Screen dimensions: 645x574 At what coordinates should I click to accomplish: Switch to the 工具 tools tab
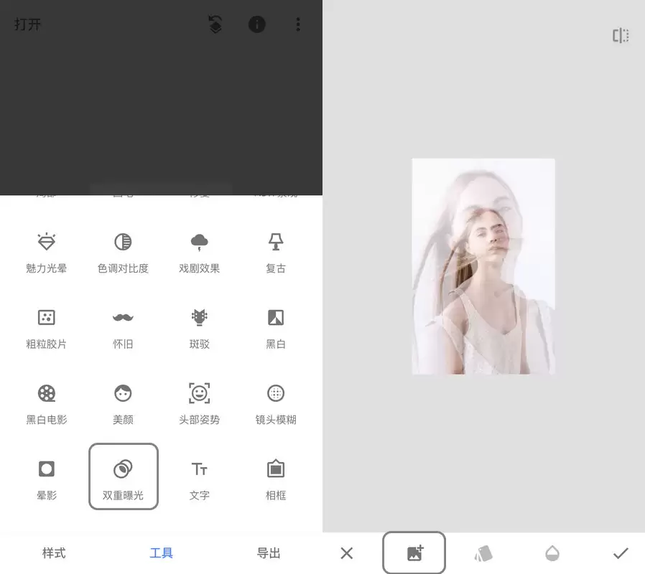161,553
